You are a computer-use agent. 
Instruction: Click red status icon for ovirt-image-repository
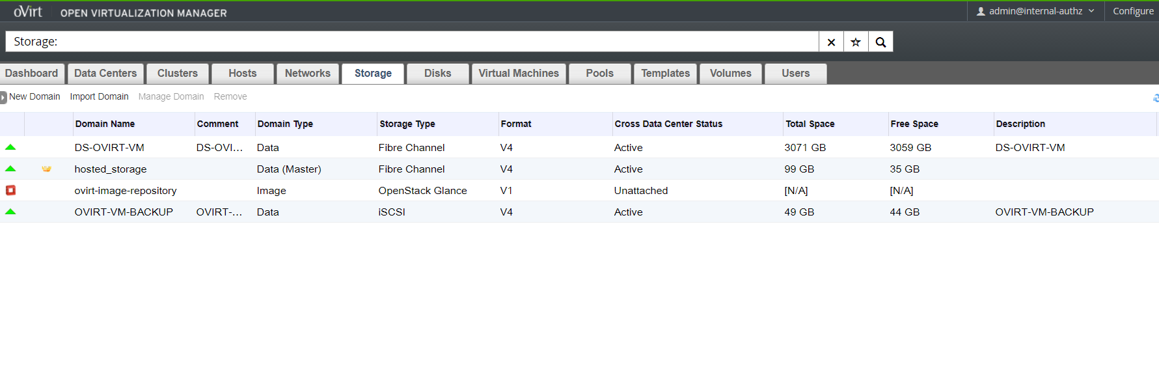10,190
